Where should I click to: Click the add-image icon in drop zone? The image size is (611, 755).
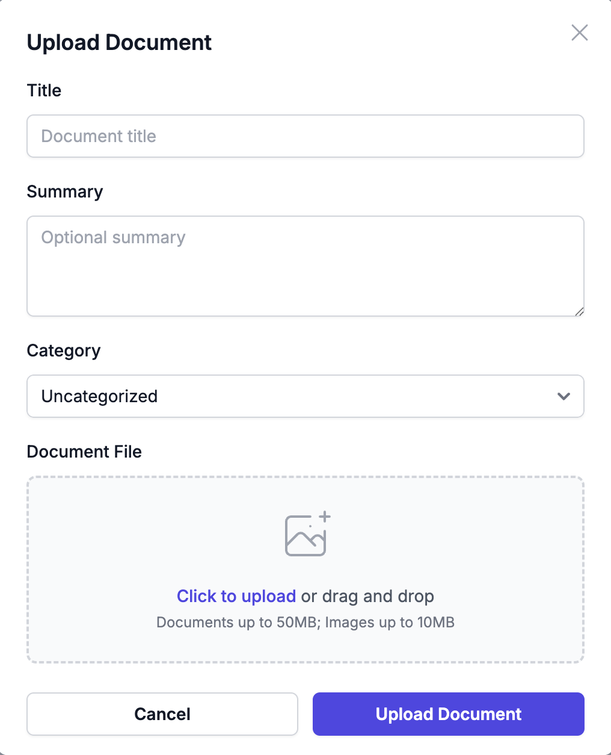click(x=307, y=534)
